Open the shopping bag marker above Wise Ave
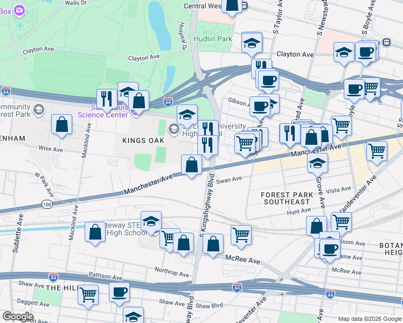 pos(61,126)
